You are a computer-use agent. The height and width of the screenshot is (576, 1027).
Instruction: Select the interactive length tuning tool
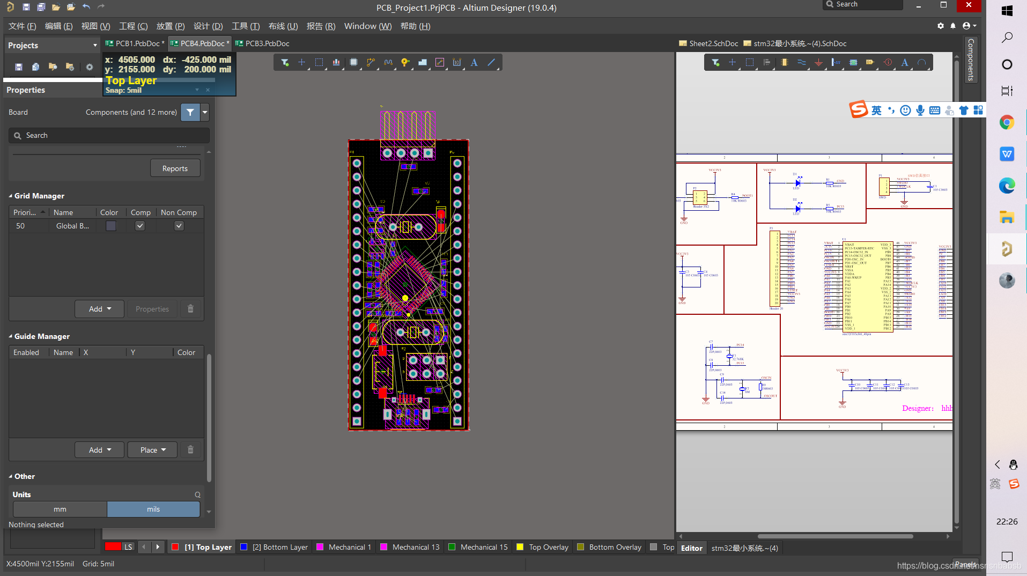[x=388, y=63]
